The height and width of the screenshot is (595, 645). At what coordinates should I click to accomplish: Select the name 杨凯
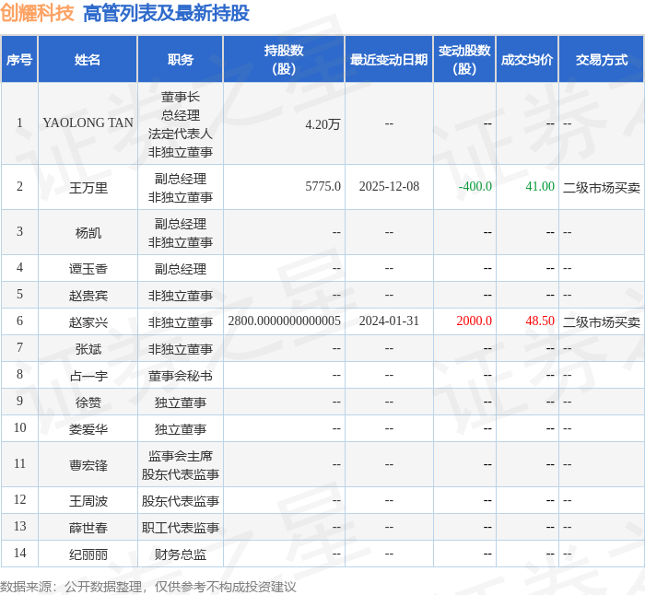coord(88,233)
